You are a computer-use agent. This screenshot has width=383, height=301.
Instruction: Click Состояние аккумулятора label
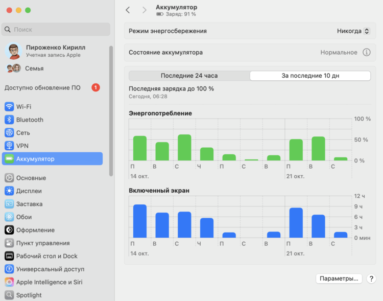[165, 52]
